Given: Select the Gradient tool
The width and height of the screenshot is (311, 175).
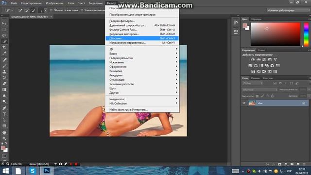Looking at the screenshot, I should [4, 89].
